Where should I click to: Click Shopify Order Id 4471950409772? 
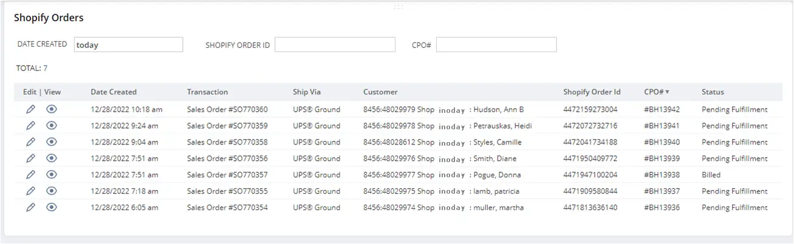coord(590,158)
